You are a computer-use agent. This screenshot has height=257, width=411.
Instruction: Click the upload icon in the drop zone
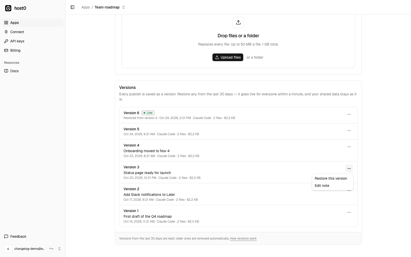(238, 22)
